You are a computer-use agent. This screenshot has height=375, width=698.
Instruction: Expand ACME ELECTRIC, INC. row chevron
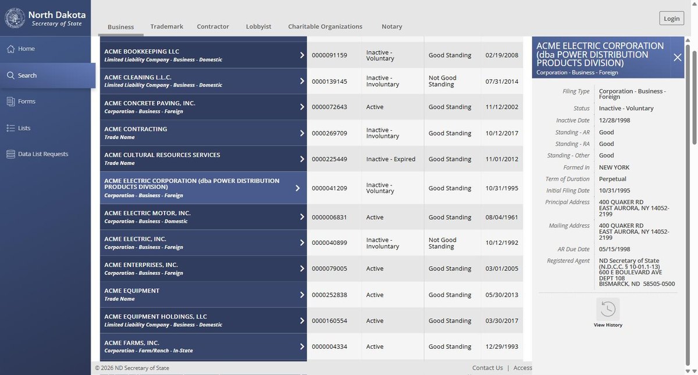click(x=302, y=243)
